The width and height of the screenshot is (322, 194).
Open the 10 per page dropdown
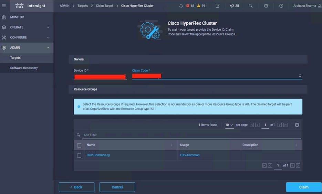coord(229,125)
